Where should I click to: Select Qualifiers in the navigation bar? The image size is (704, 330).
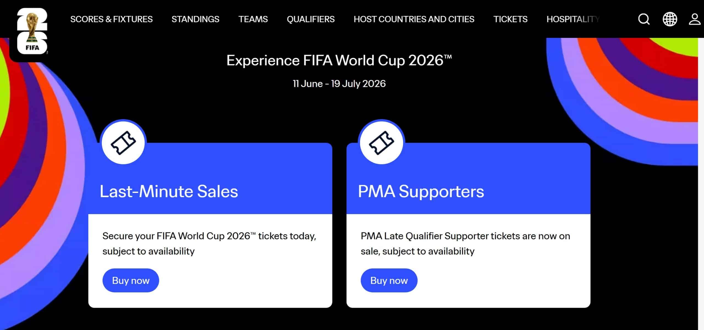coord(310,19)
